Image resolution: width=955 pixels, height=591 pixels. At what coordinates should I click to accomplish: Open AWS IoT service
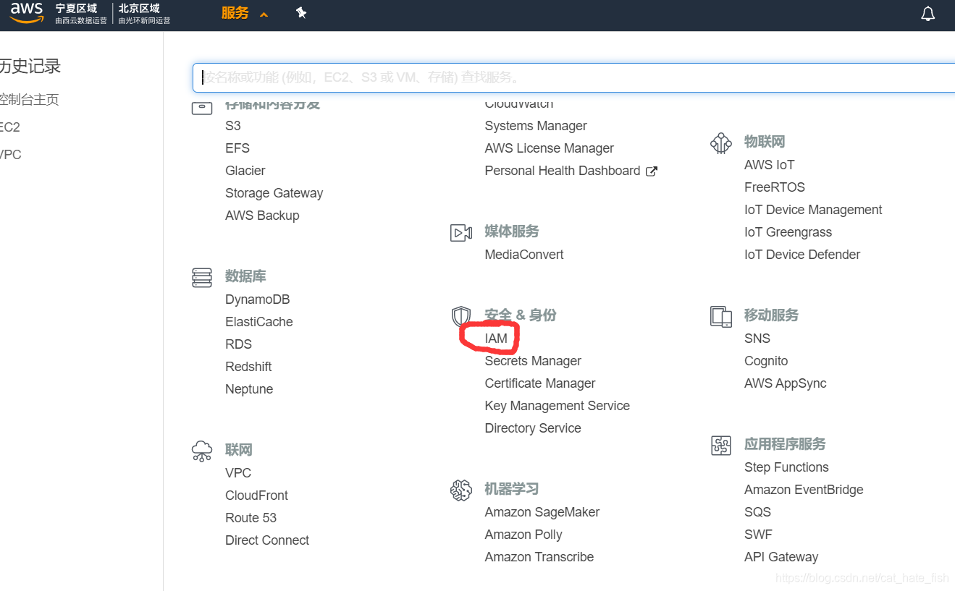(769, 165)
